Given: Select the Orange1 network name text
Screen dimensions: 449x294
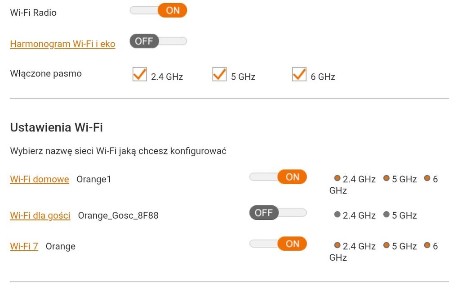Looking at the screenshot, I should [x=94, y=179].
